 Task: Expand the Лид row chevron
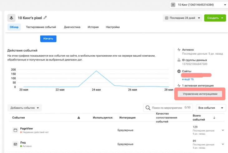click(x=223, y=144)
